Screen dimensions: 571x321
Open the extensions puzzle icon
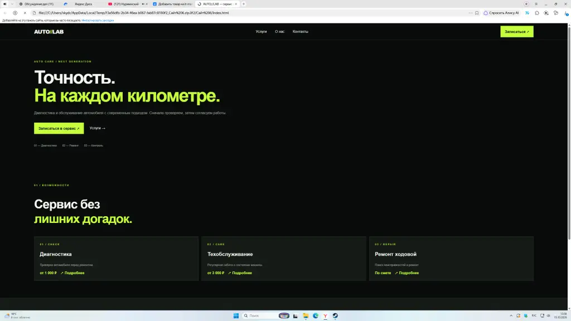click(537, 13)
